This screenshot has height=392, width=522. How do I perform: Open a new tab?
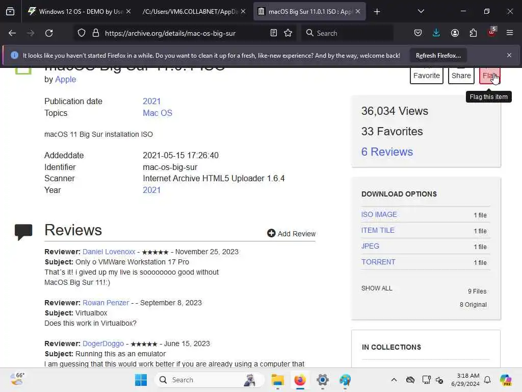pyautogui.click(x=377, y=12)
